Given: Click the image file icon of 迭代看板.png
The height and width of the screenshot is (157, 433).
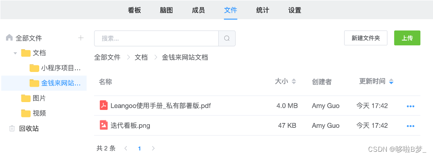Looking at the screenshot, I should coord(104,125).
